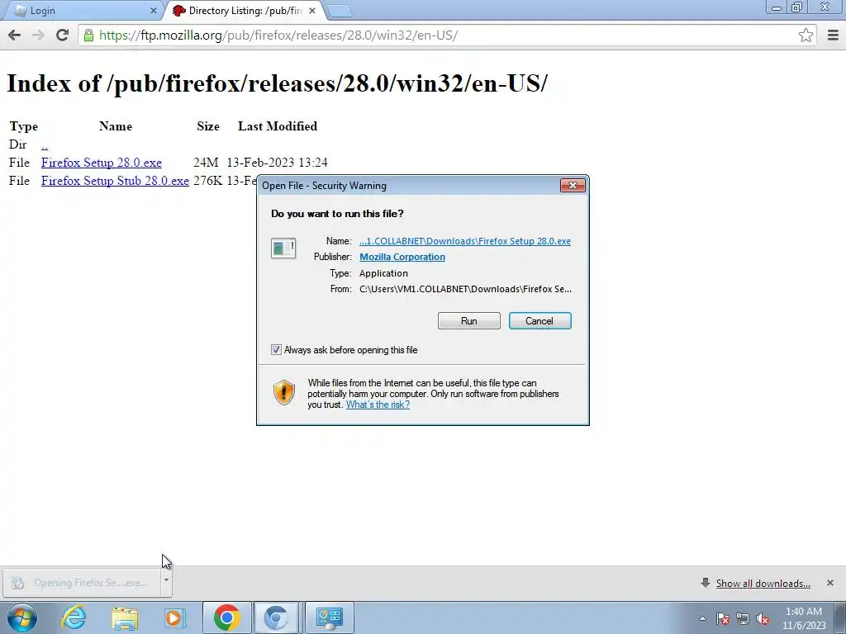Click the download arrow icon beside Show all downloads

pyautogui.click(x=705, y=583)
